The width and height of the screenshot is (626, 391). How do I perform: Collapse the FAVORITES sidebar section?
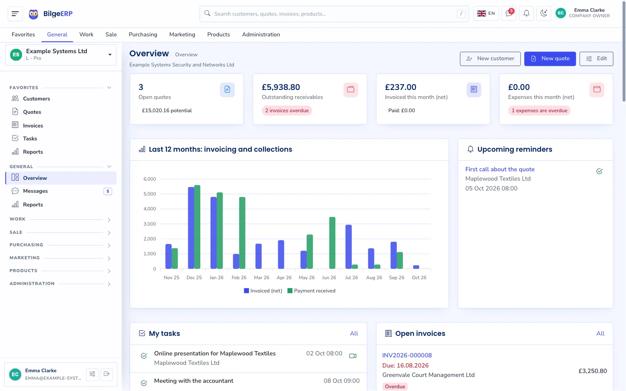point(109,88)
